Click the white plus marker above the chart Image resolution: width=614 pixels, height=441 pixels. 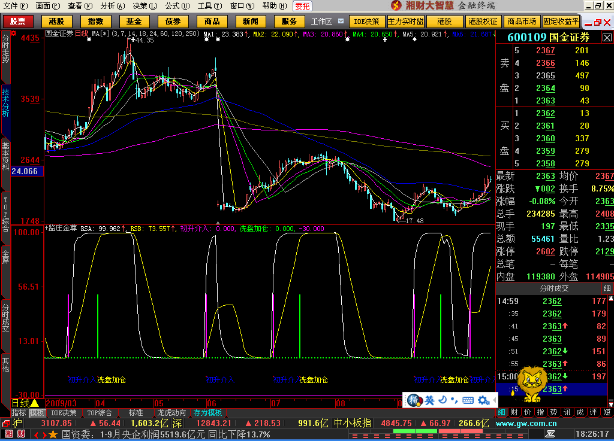385,39
